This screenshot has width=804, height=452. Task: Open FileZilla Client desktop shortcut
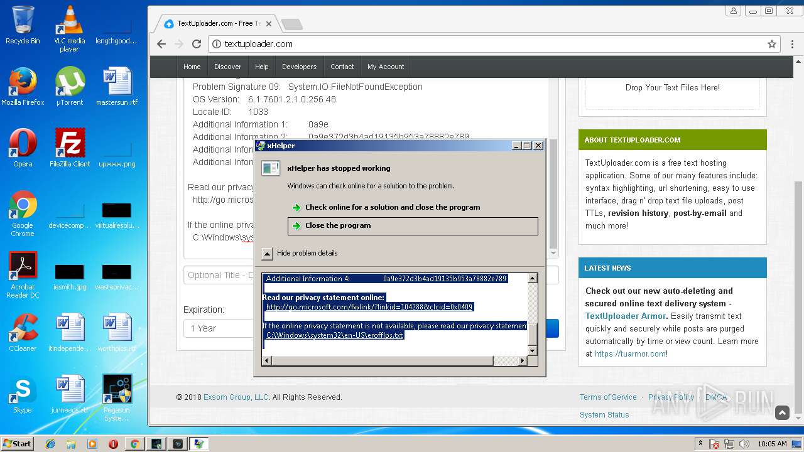coord(70,148)
